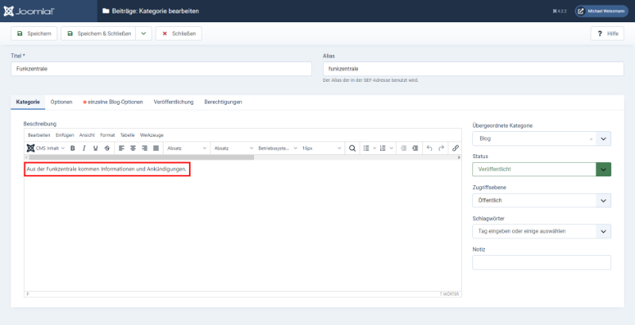
Task: Click the underline icon in editor toolbar
Action: 95,148
